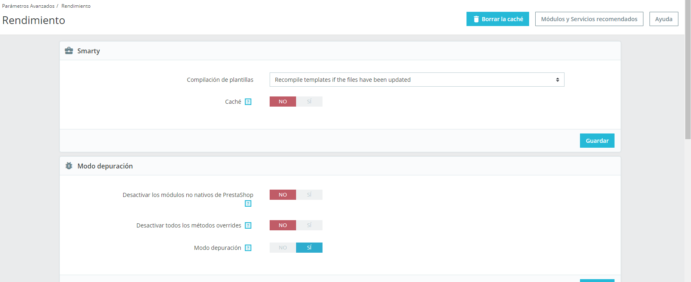Click the Ayuda button

coord(664,19)
